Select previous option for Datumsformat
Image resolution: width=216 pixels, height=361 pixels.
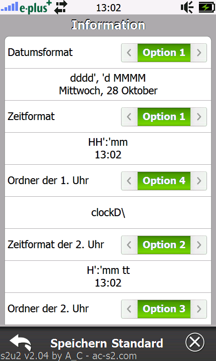coord(129,53)
